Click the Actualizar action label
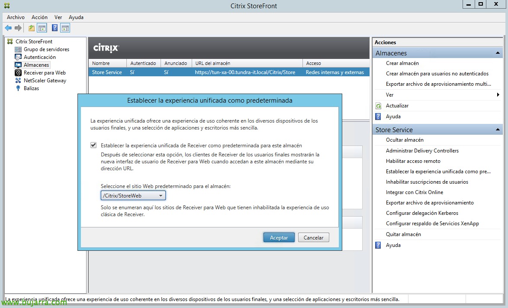The height and width of the screenshot is (308, 508). [397, 106]
